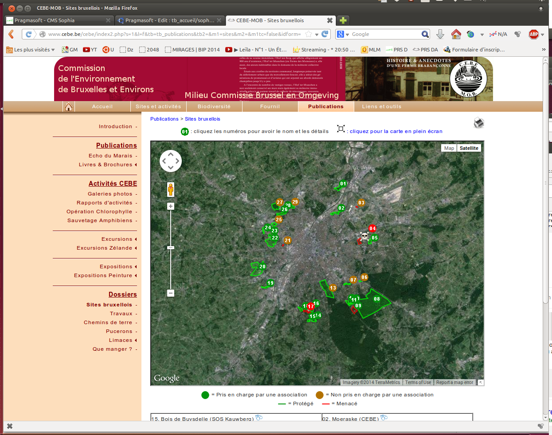Open Introduction sidebar link
This screenshot has width=552, height=435.
[x=115, y=126]
